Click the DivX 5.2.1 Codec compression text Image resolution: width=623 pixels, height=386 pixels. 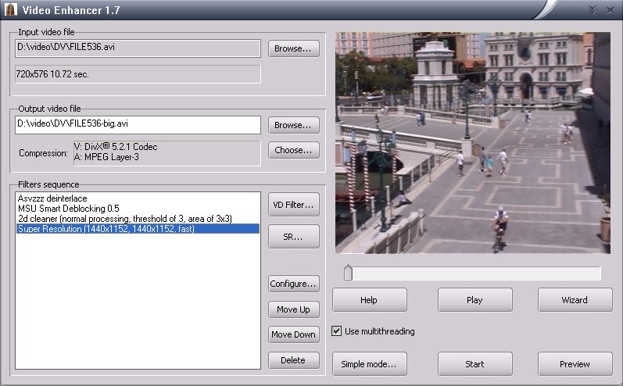[x=116, y=147]
